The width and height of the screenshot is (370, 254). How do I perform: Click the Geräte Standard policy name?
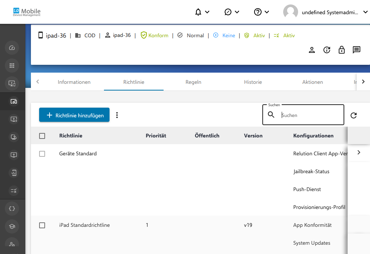click(x=78, y=153)
